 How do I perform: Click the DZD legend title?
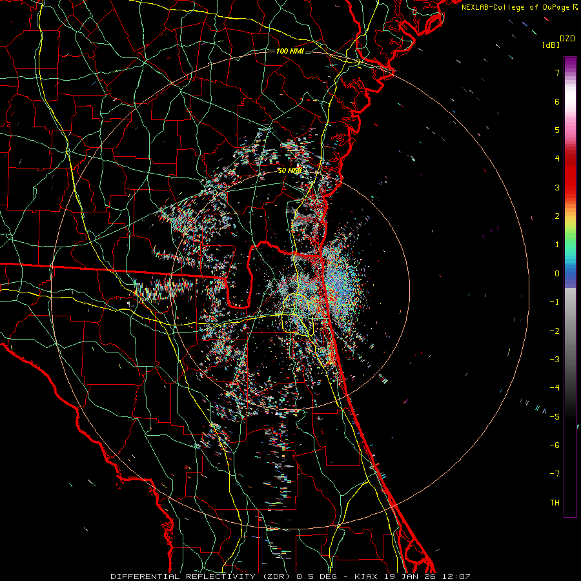[x=567, y=39]
